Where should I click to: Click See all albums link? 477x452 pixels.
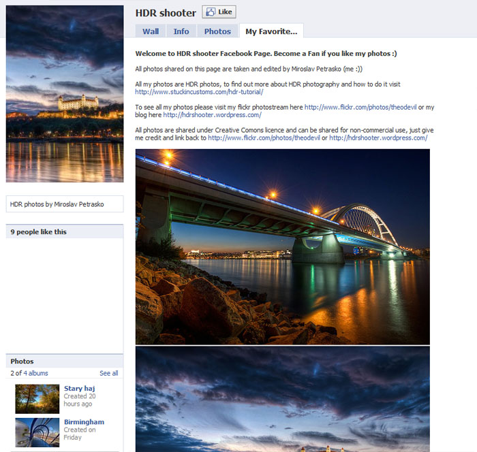pyautogui.click(x=109, y=373)
